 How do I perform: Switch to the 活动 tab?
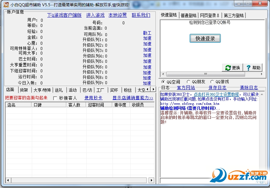click(73, 90)
